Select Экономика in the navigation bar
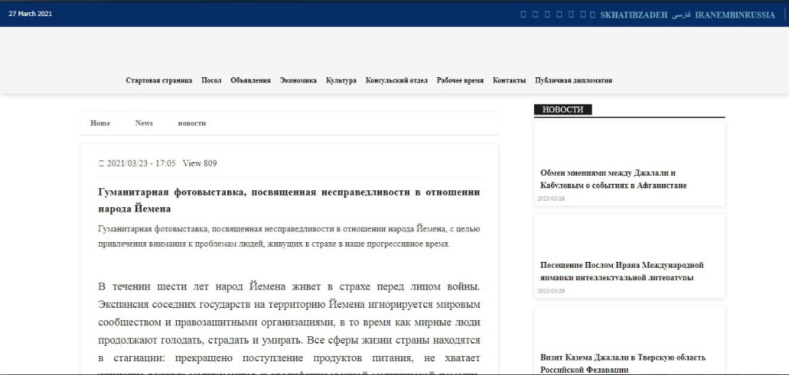Screen dimensions: 789x375 (x=298, y=80)
